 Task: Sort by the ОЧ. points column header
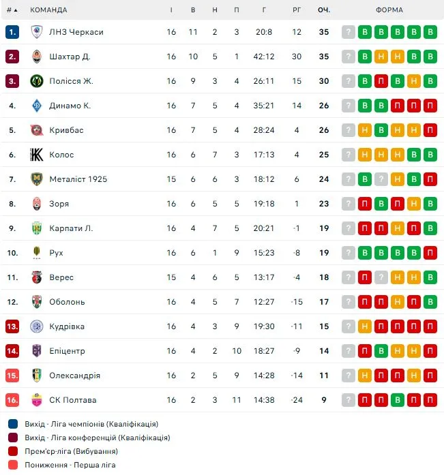click(324, 10)
